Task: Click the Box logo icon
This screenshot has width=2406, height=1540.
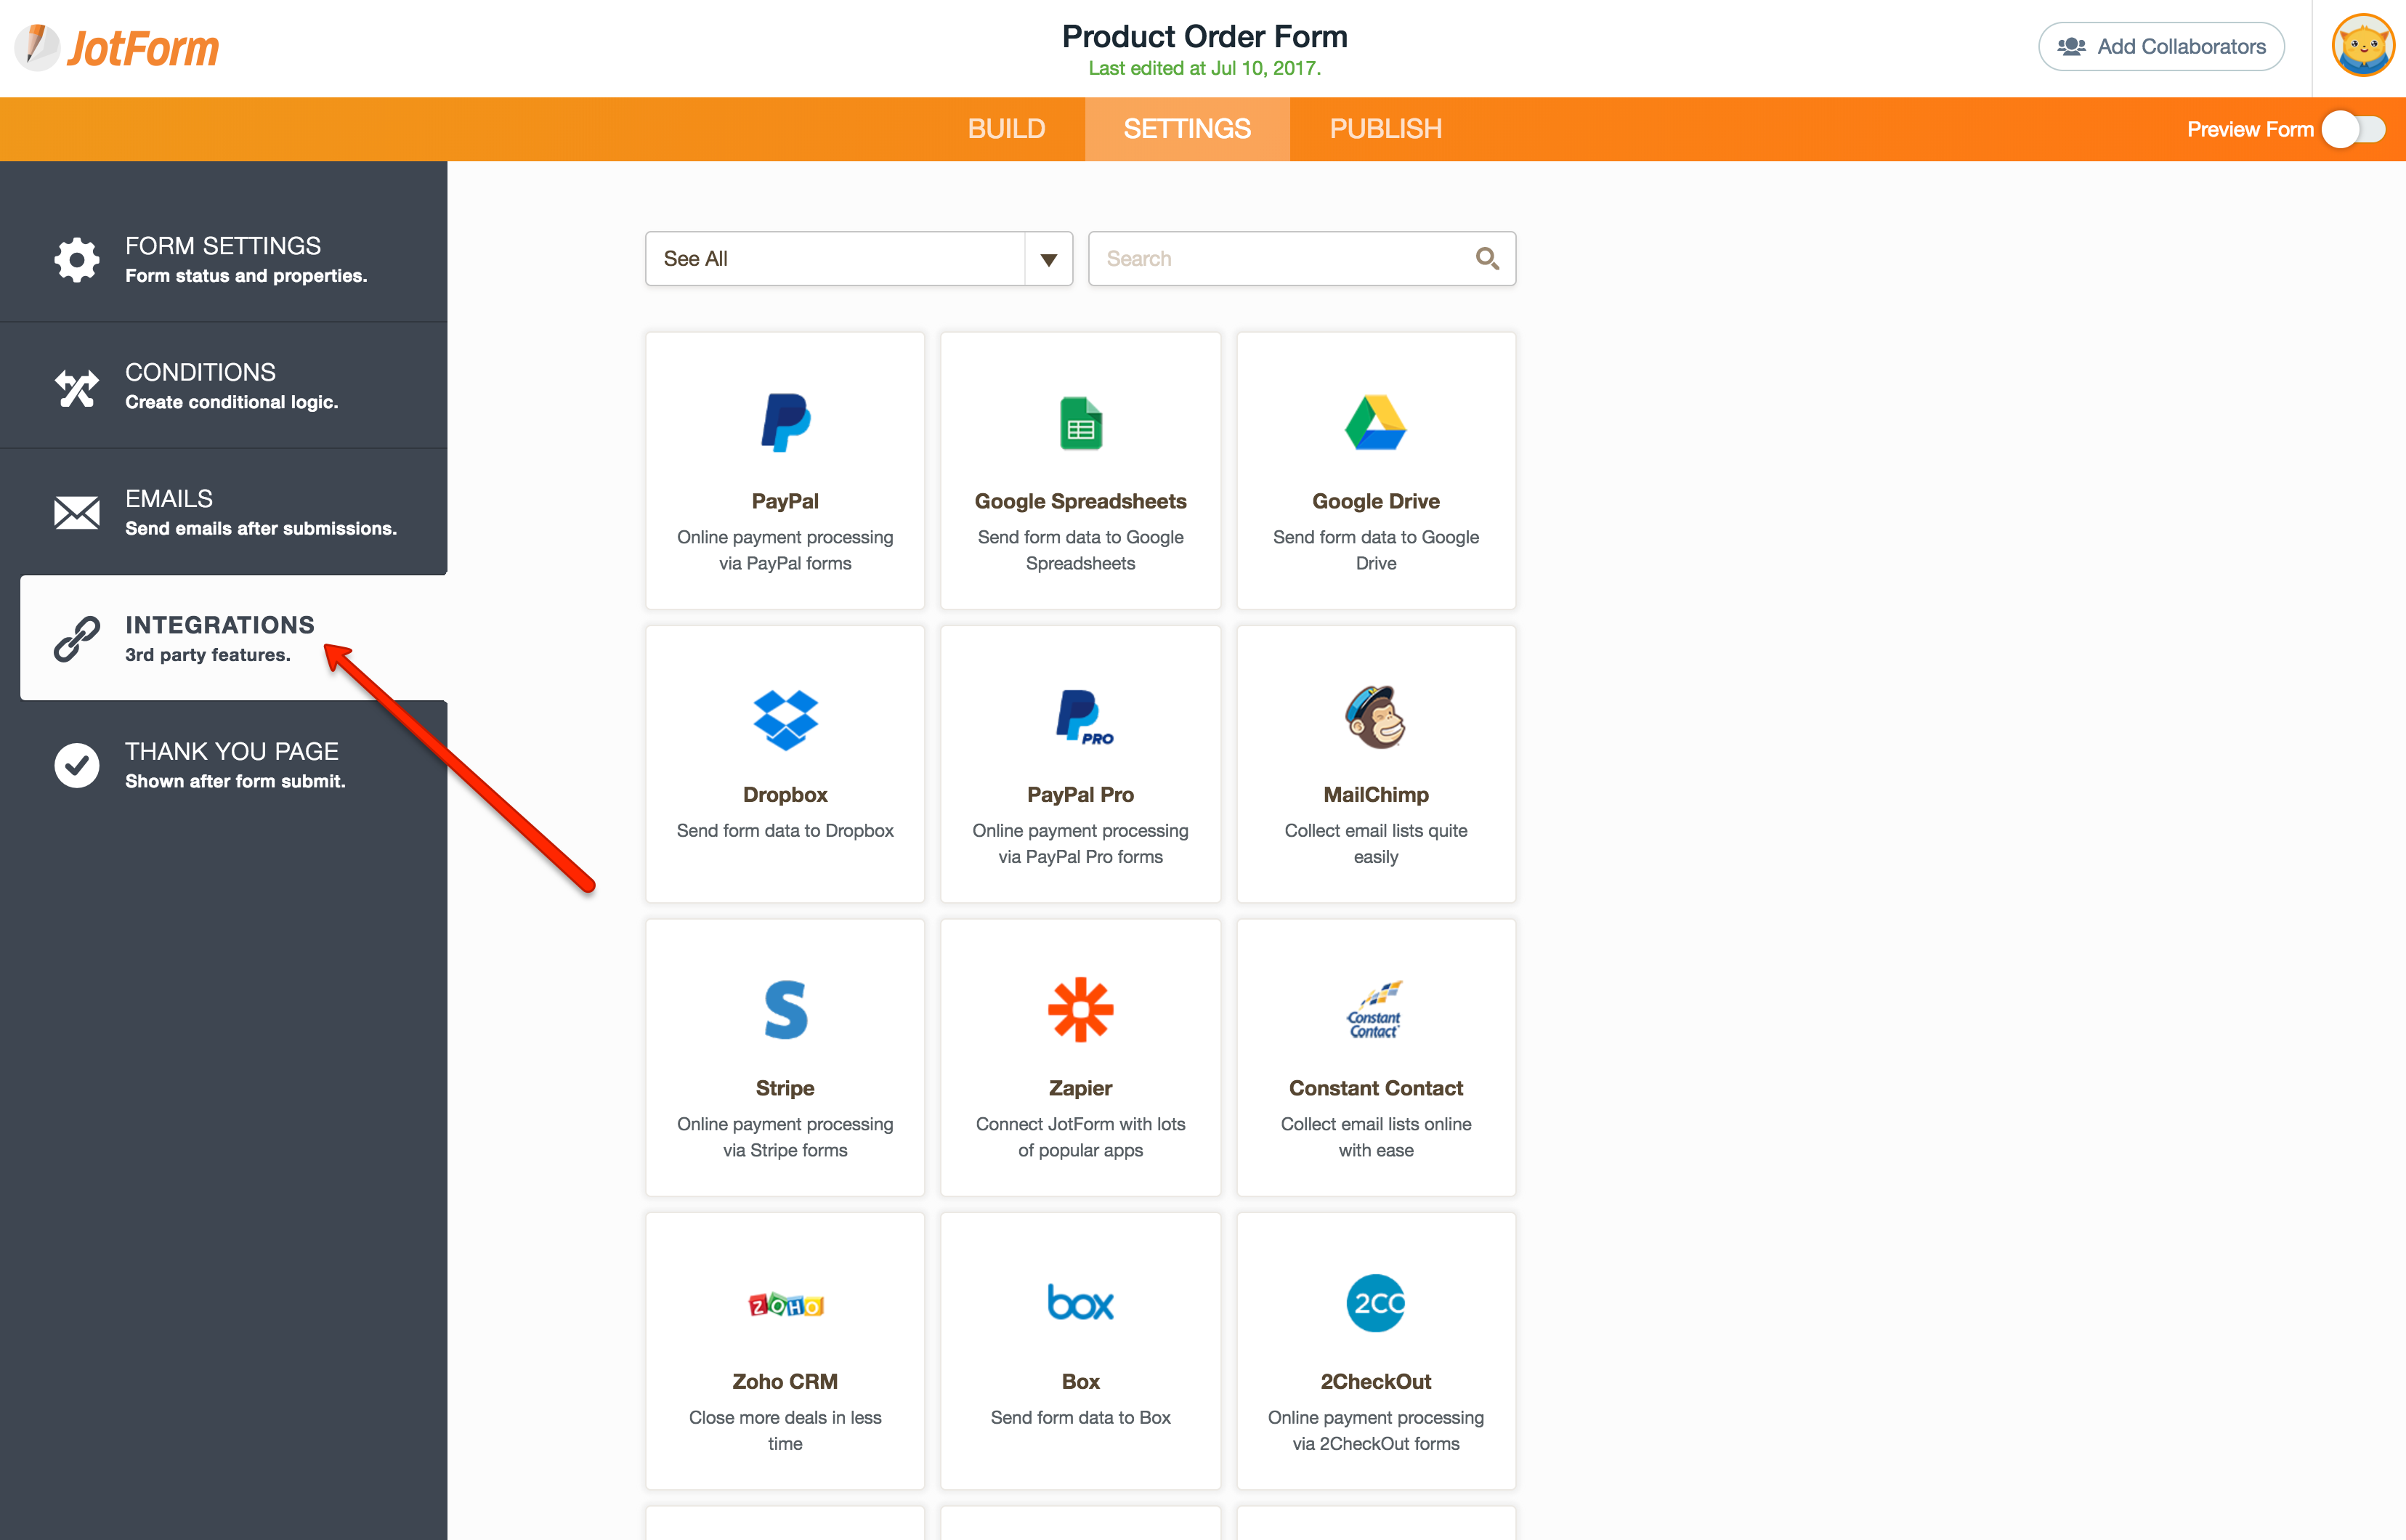Action: [1080, 1303]
